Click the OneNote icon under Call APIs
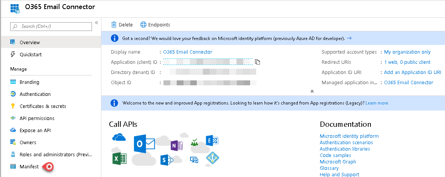Image resolution: width=445 pixels, height=177 pixels. (176, 145)
